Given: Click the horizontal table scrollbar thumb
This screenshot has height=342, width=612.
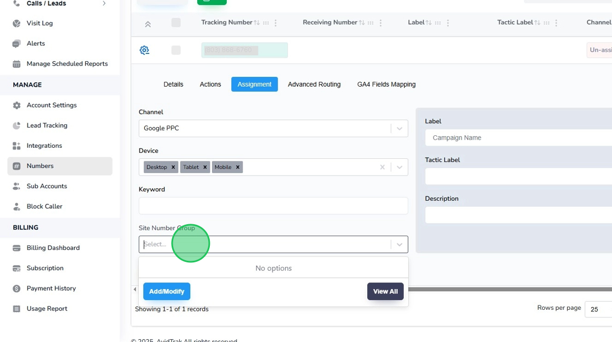Looking at the screenshot, I should [x=510, y=290].
